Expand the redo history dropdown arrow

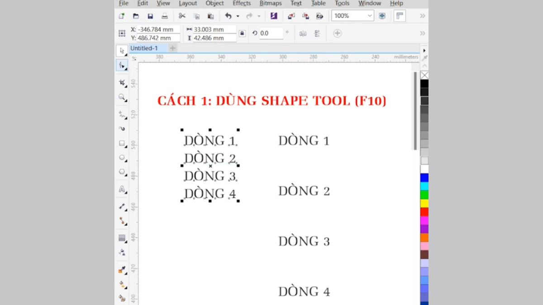(x=259, y=16)
